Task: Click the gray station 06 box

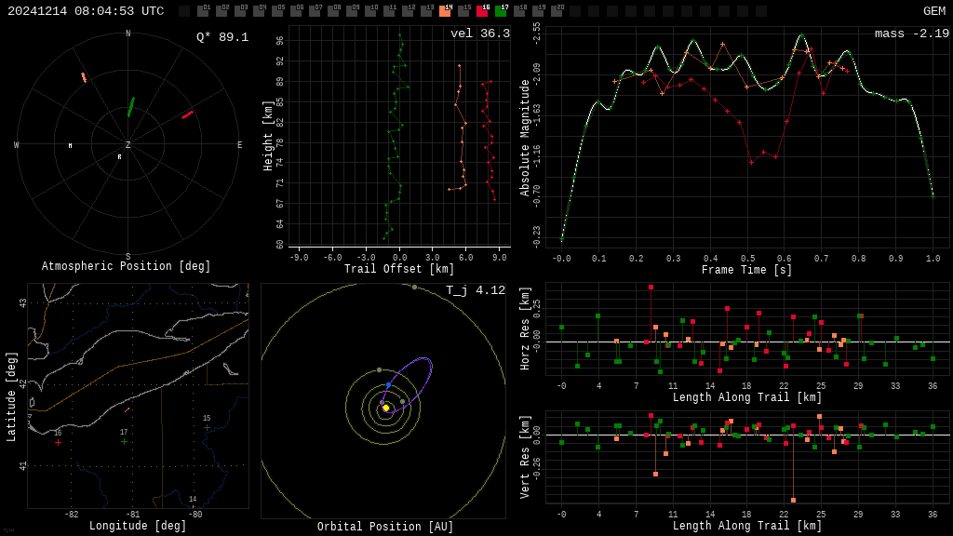Action: (296, 11)
